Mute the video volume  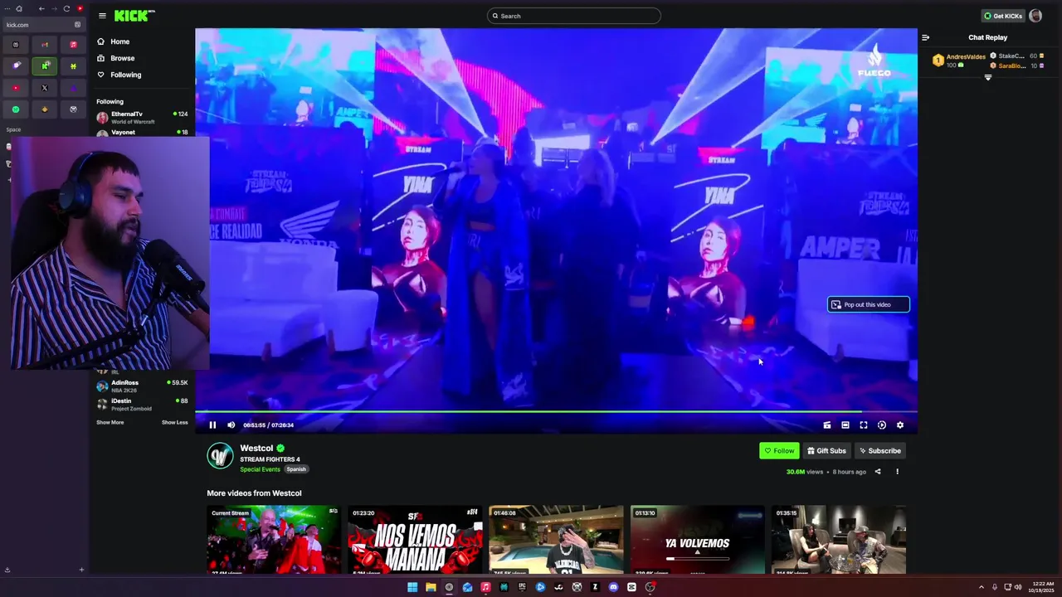pos(231,425)
